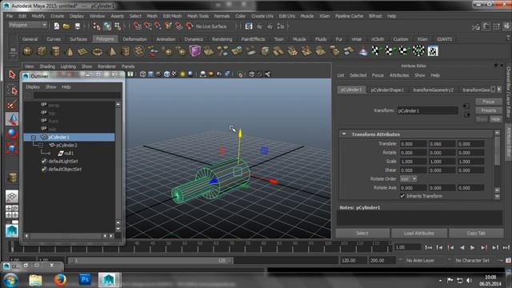Open Outliner Display menu
This screenshot has width=512, height=288.
coord(33,87)
